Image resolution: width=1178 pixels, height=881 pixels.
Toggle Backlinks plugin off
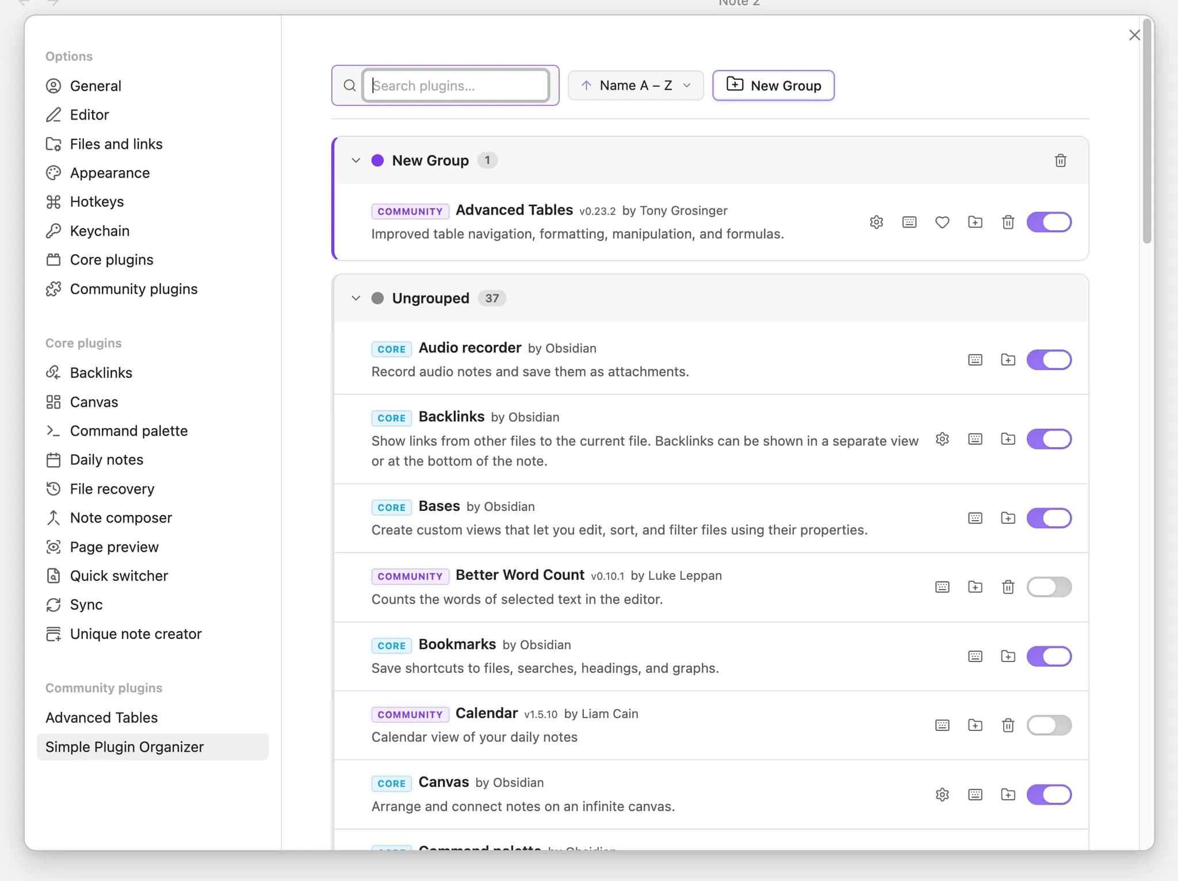click(x=1049, y=439)
